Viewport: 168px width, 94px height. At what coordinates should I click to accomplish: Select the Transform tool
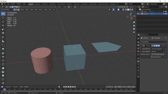(3, 33)
